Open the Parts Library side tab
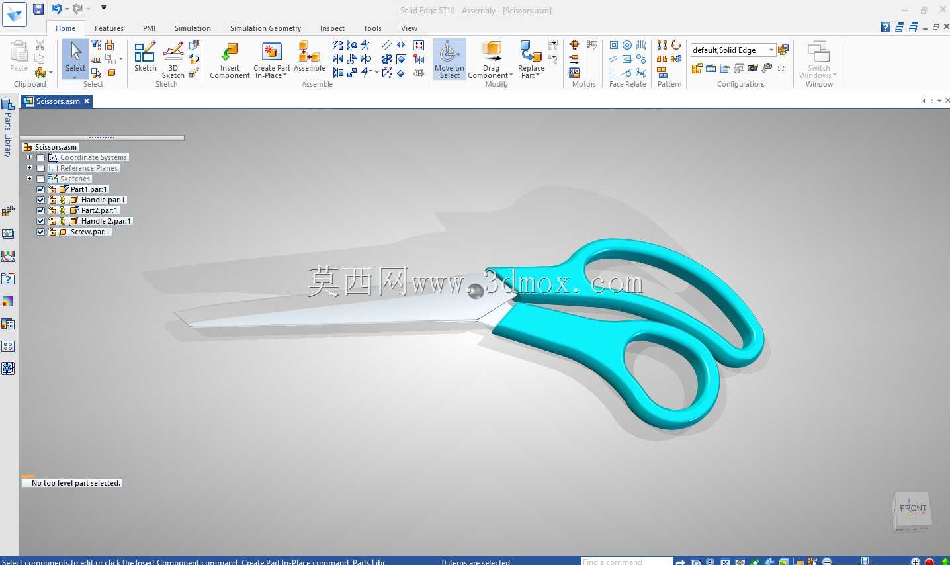Image resolution: width=950 pixels, height=565 pixels. pos(8,128)
